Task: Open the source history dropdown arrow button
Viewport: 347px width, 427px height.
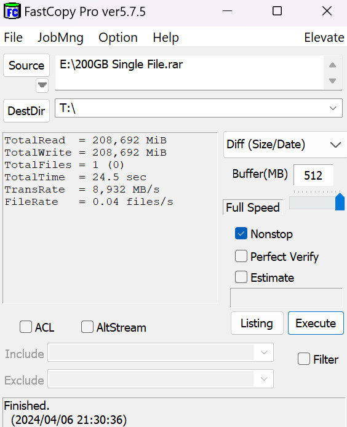Action: [x=42, y=86]
